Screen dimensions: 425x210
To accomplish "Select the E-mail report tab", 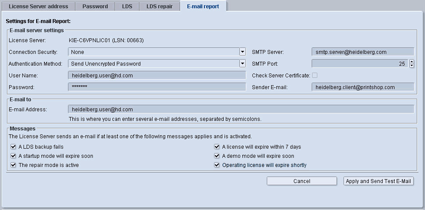I will (x=203, y=7).
